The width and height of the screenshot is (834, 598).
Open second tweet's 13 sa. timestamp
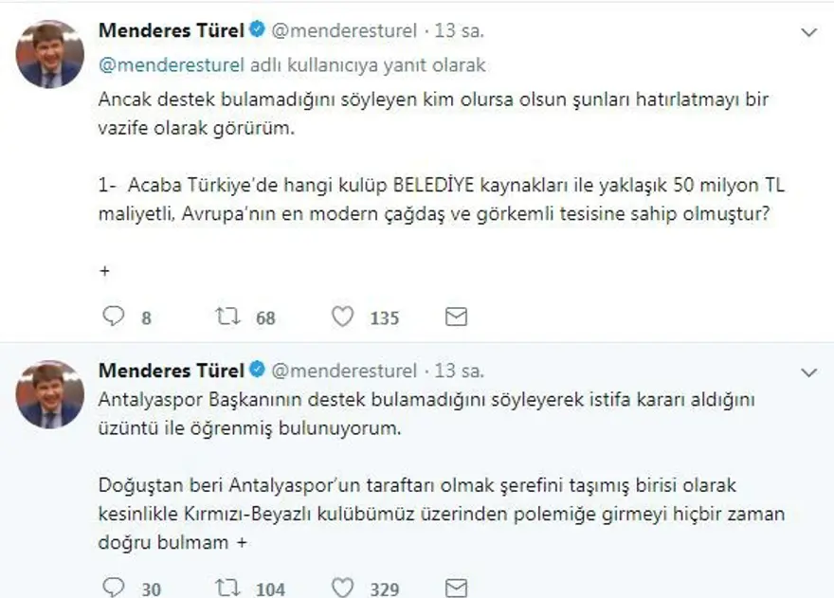(460, 370)
